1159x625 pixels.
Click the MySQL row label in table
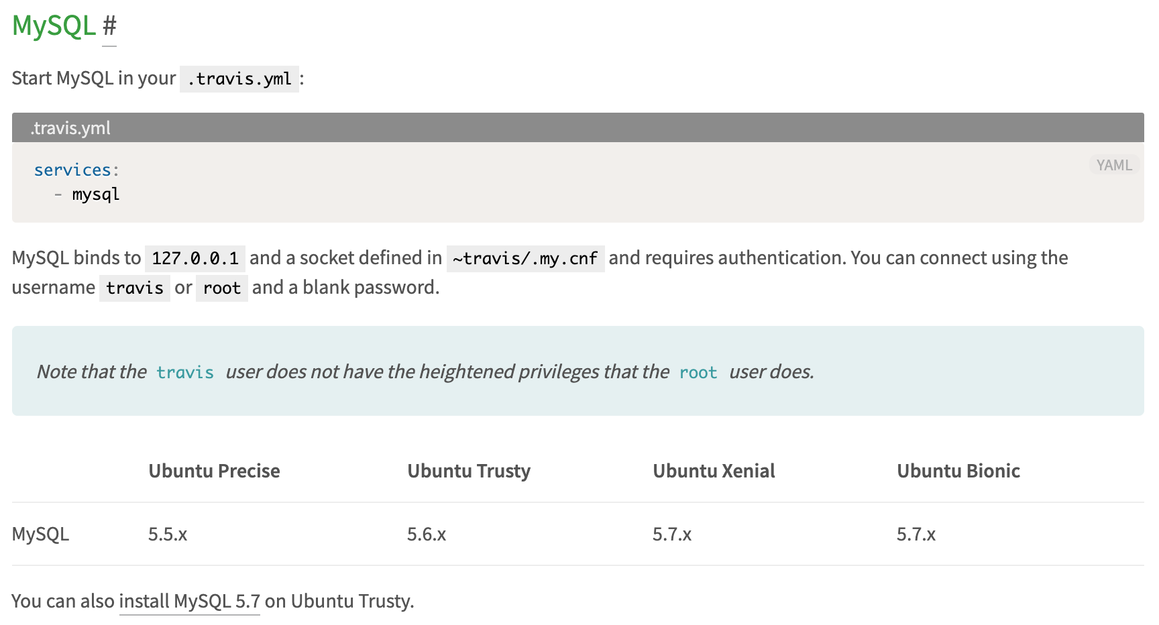click(40, 534)
